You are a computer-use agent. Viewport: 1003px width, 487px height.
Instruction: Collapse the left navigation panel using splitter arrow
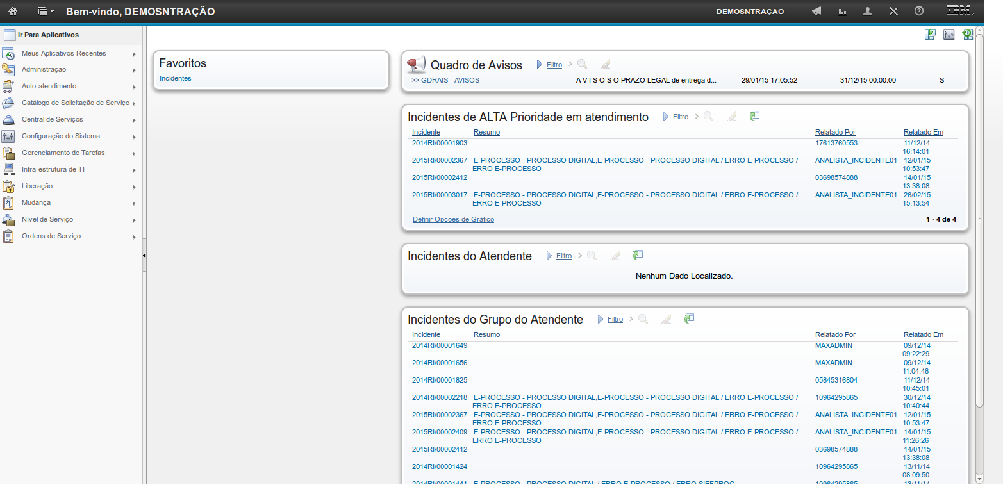pyautogui.click(x=144, y=255)
